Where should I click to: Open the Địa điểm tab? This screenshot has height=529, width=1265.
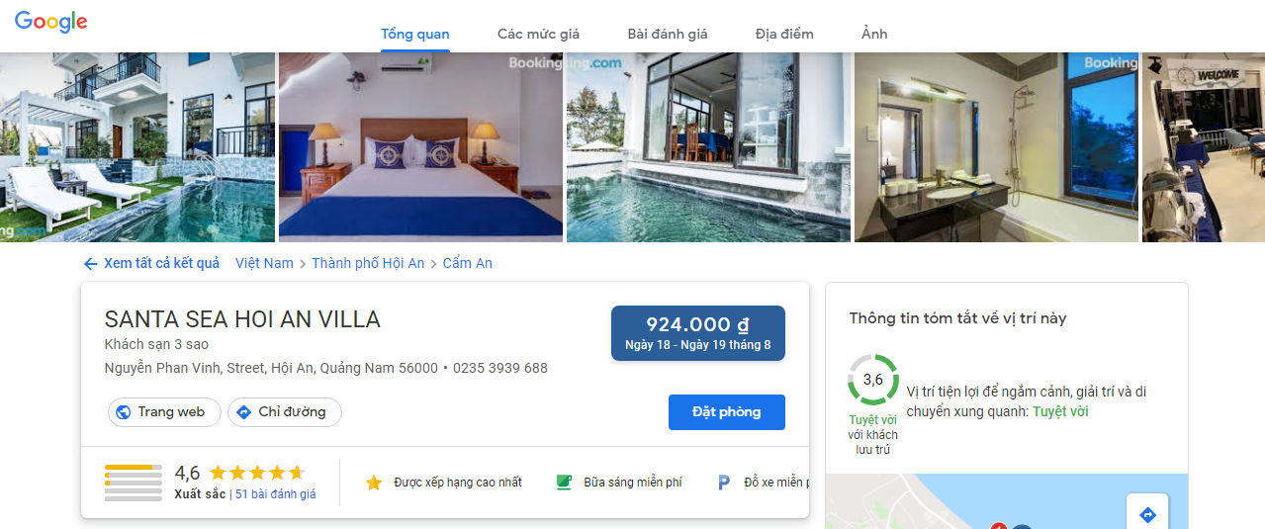point(784,34)
